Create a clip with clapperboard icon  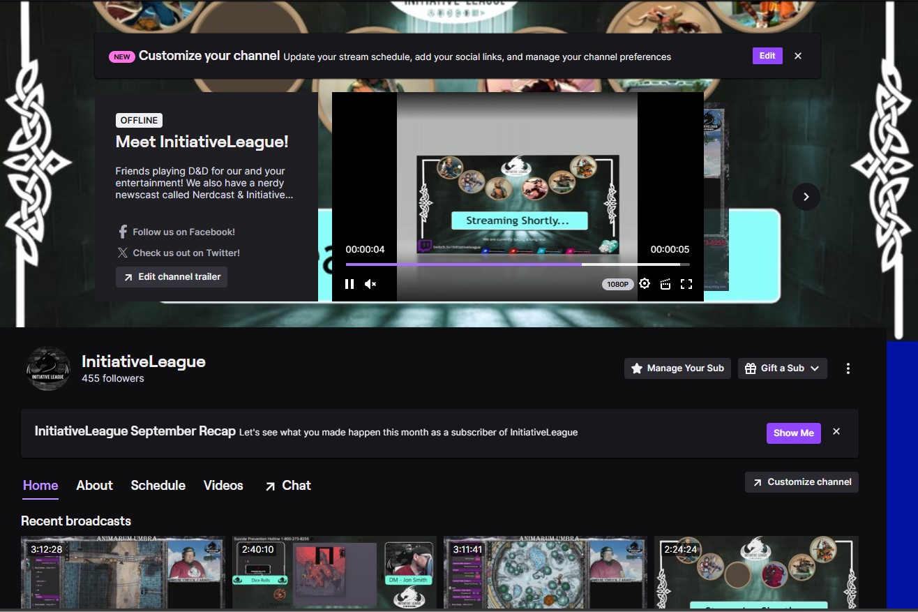click(x=665, y=284)
